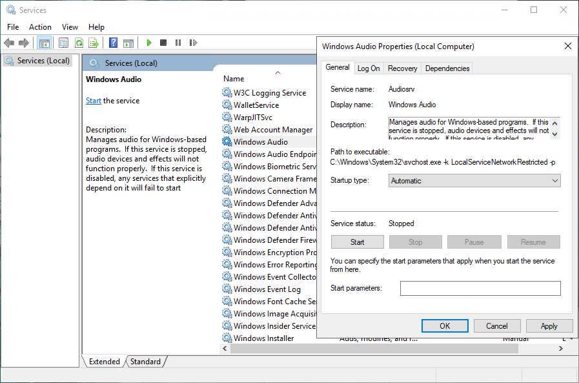Click the gear icon beside Windows Font Cache
The height and width of the screenshot is (383, 579).
tap(227, 301)
